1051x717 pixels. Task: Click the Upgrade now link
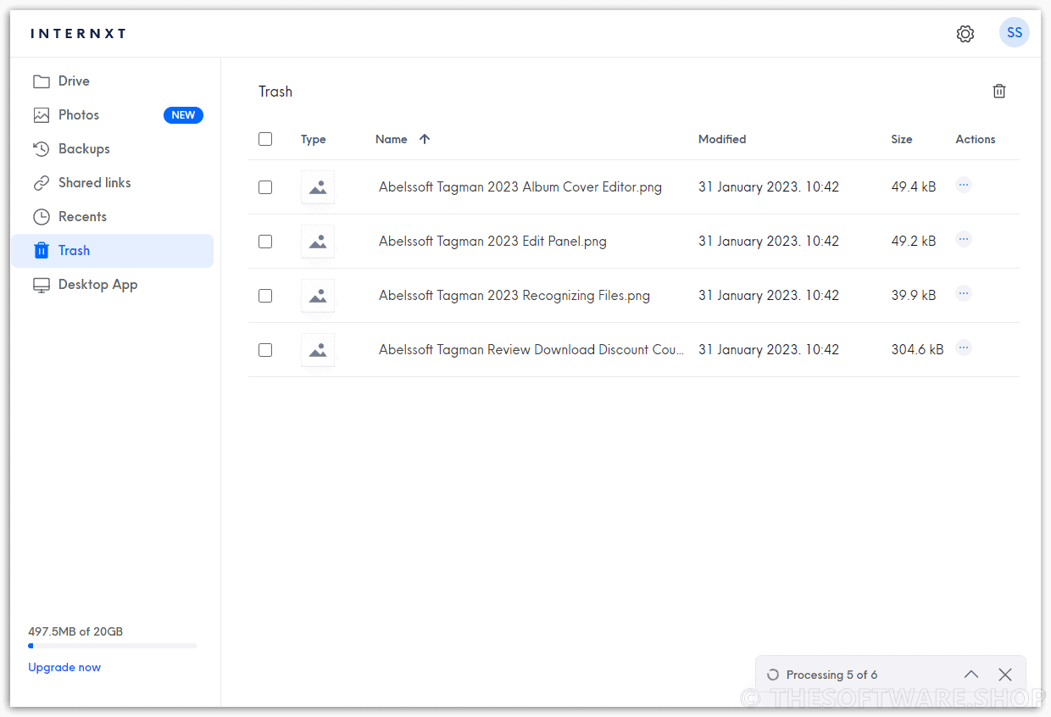click(x=64, y=667)
